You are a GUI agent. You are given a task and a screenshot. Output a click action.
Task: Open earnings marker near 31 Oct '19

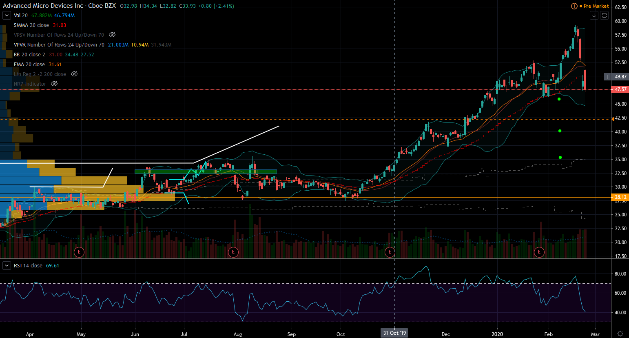click(390, 252)
